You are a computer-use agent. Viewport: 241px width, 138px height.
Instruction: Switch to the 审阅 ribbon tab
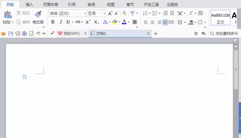(91, 5)
